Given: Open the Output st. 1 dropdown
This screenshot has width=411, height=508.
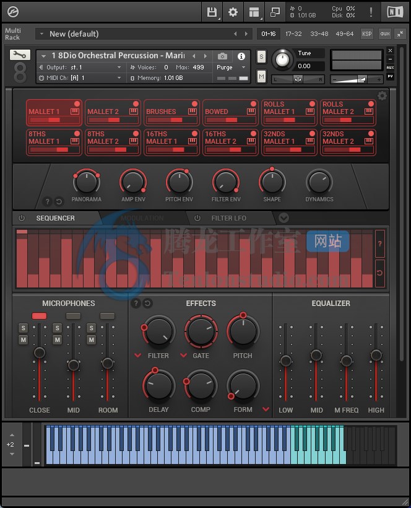Looking at the screenshot, I should (119, 68).
